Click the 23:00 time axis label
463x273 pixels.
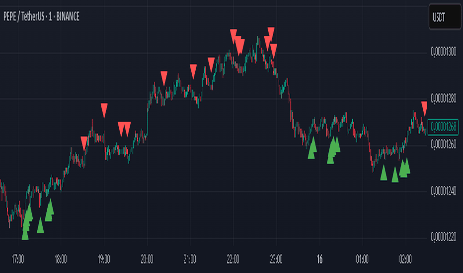tap(276, 260)
